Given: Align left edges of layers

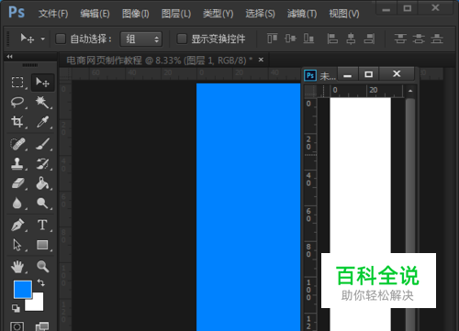Looking at the screenshot, I should (332, 39).
